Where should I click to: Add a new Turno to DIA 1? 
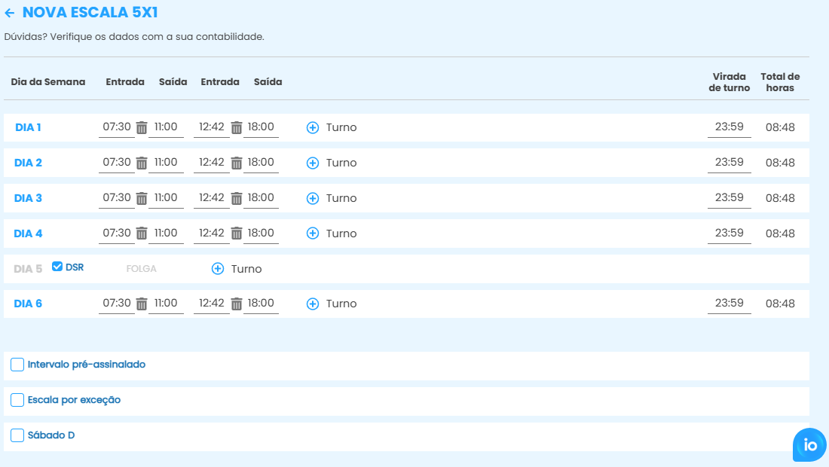tap(313, 128)
